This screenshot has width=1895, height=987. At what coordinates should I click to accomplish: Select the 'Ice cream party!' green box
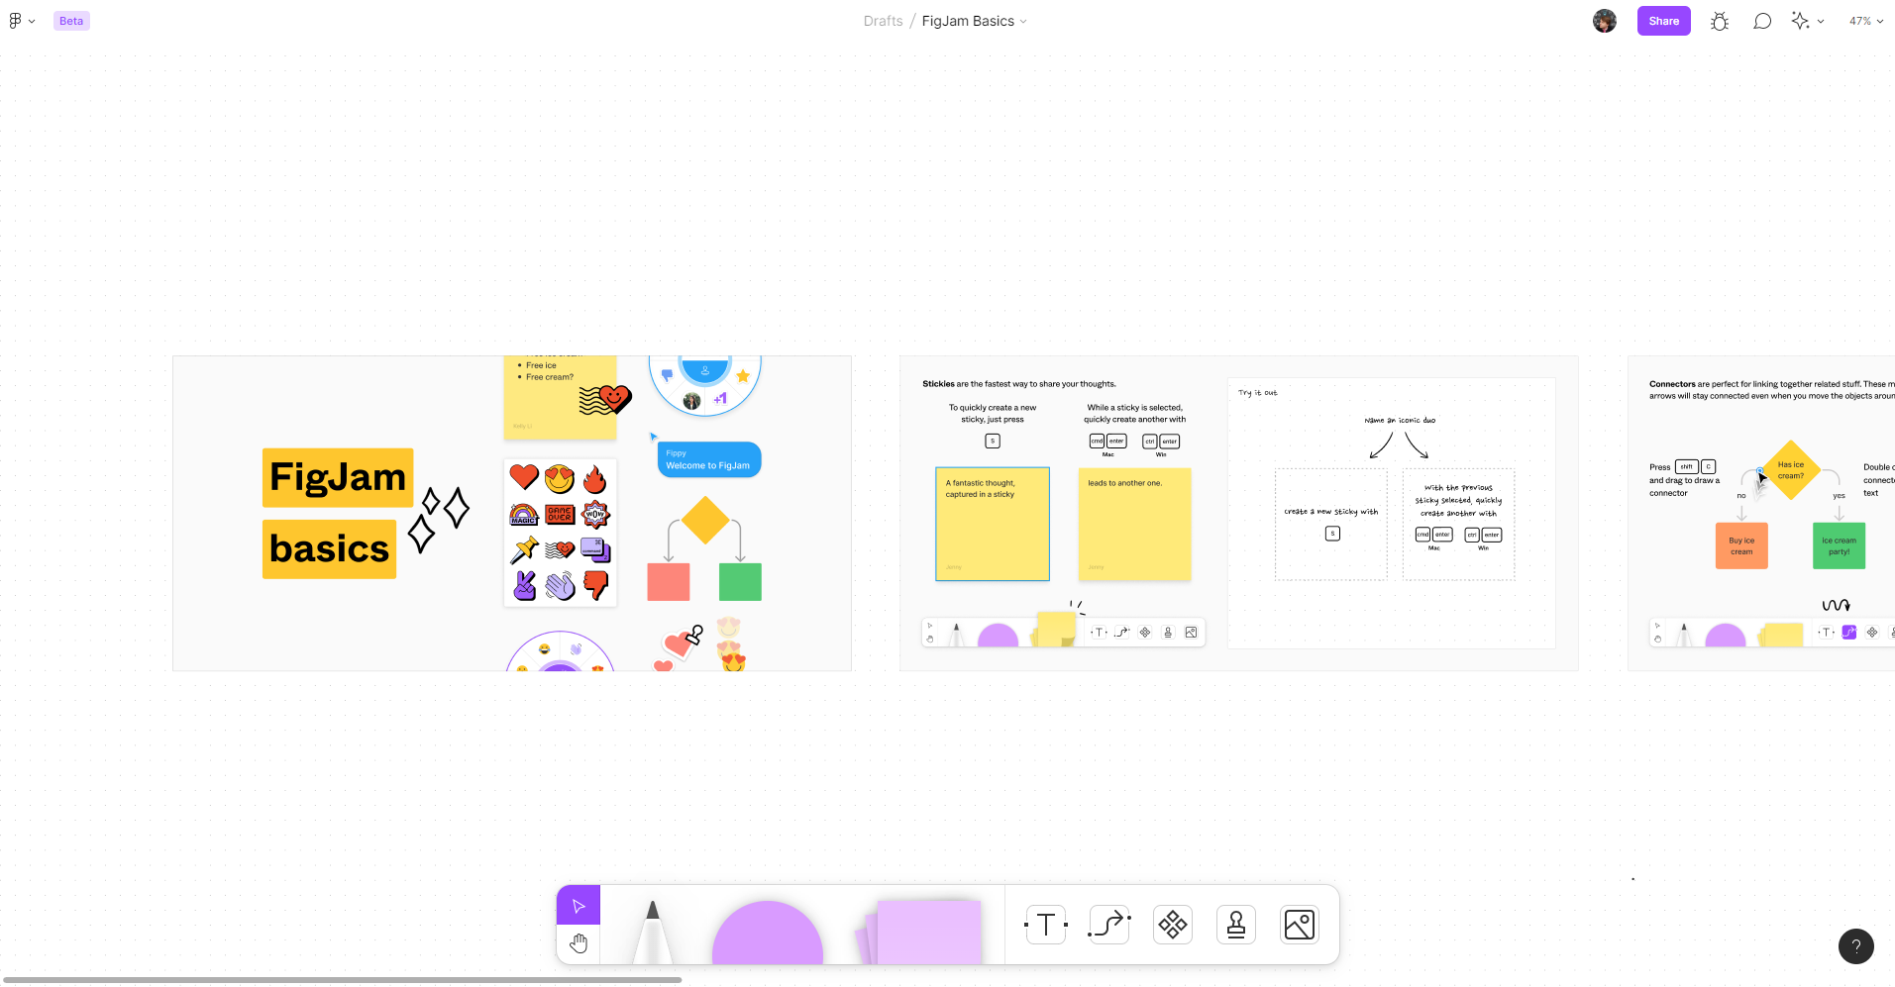(1839, 545)
